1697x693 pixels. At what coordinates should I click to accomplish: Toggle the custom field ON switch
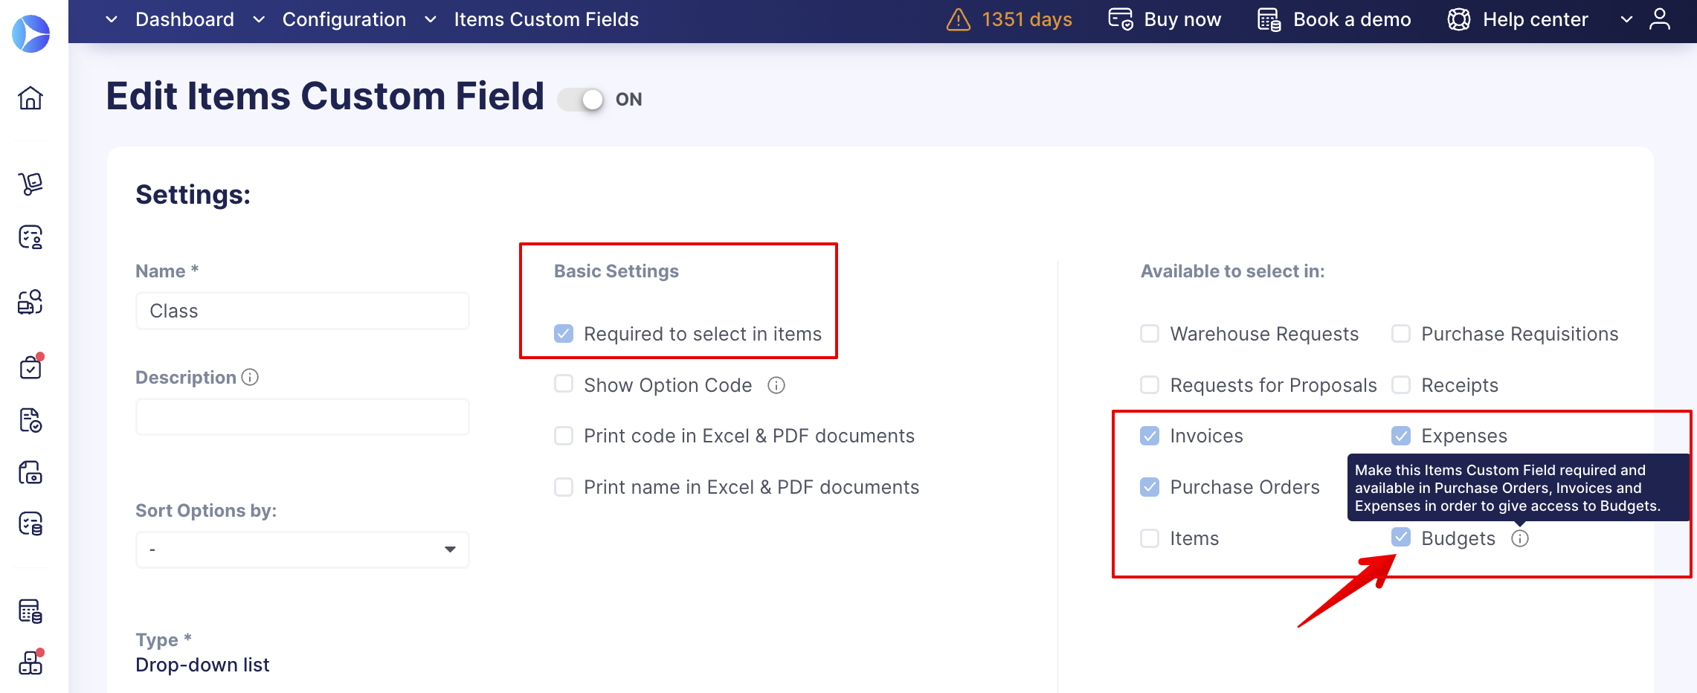(x=581, y=100)
